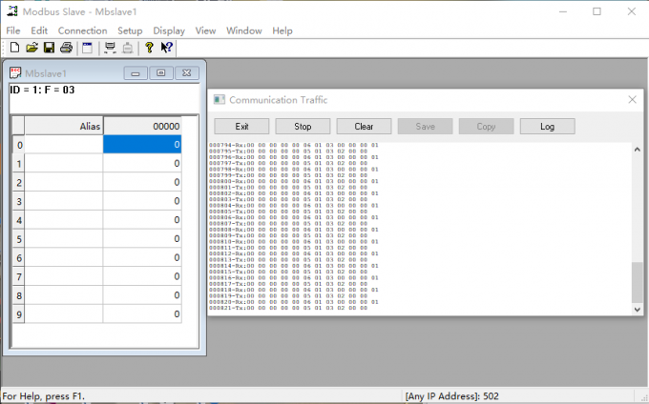Click the Modbus Slave app title icon
Viewport: 649px width, 404px height.
point(12,11)
